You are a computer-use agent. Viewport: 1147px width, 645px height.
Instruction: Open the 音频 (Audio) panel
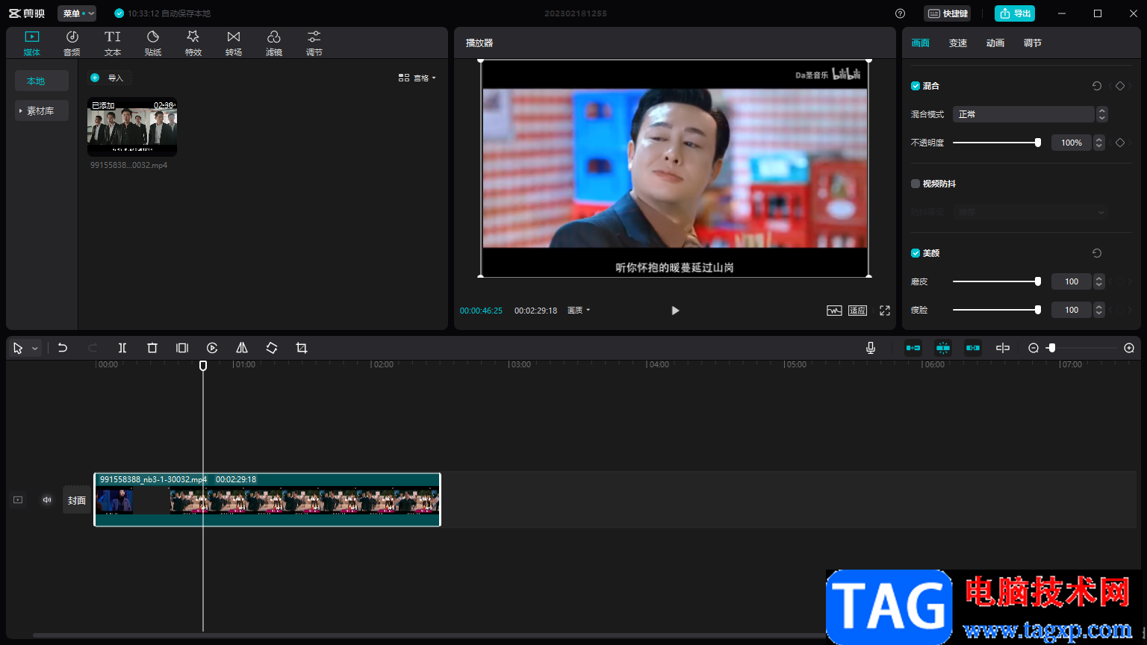pos(72,43)
